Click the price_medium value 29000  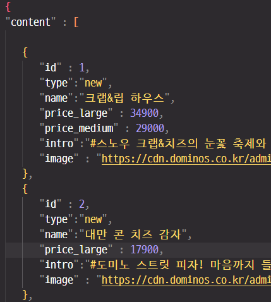point(150,128)
